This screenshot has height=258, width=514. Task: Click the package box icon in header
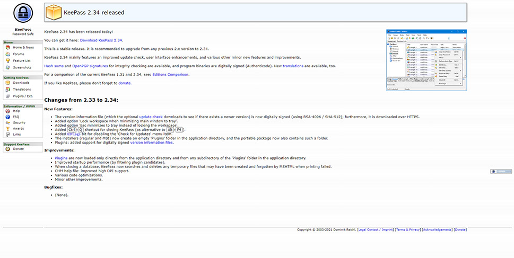[x=54, y=12]
